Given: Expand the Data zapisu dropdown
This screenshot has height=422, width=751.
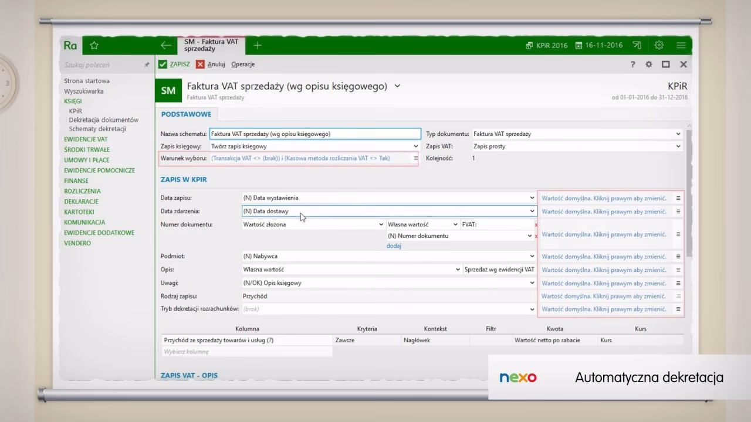Looking at the screenshot, I should tap(532, 198).
